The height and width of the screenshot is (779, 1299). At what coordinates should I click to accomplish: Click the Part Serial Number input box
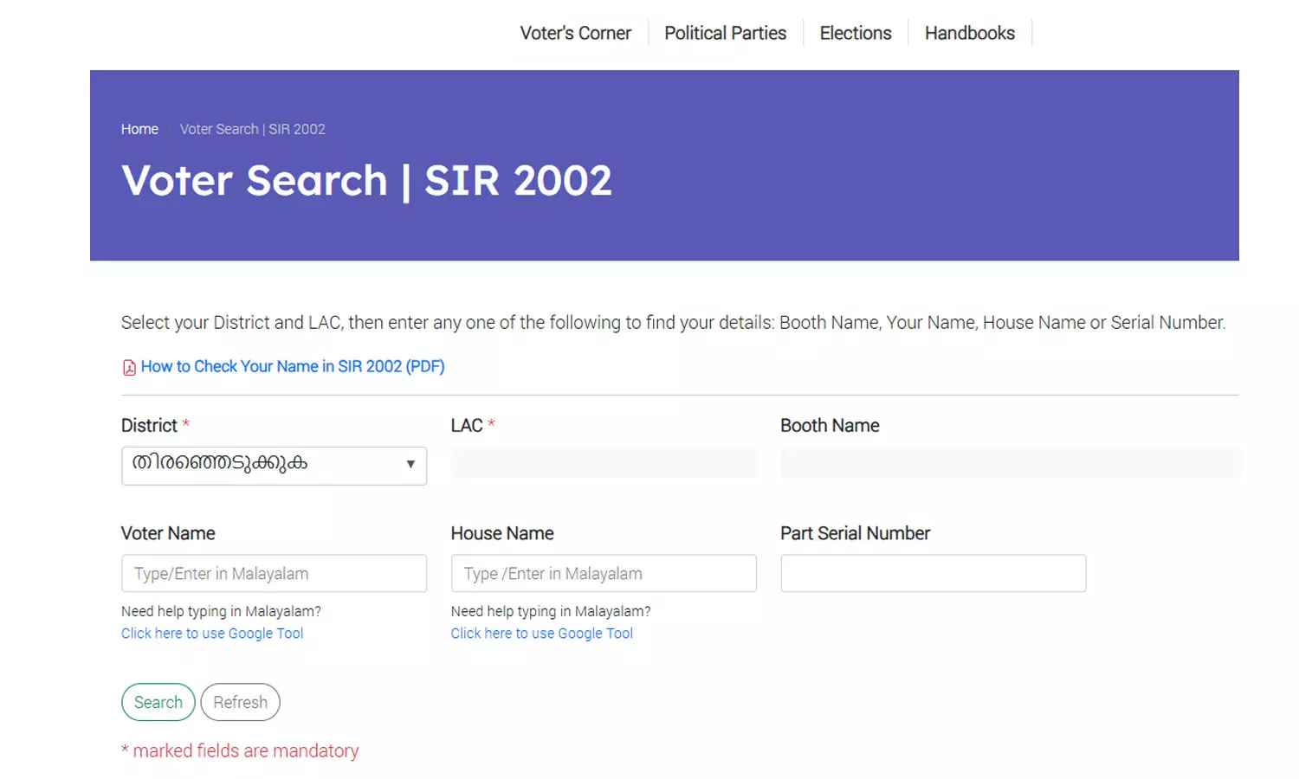933,573
